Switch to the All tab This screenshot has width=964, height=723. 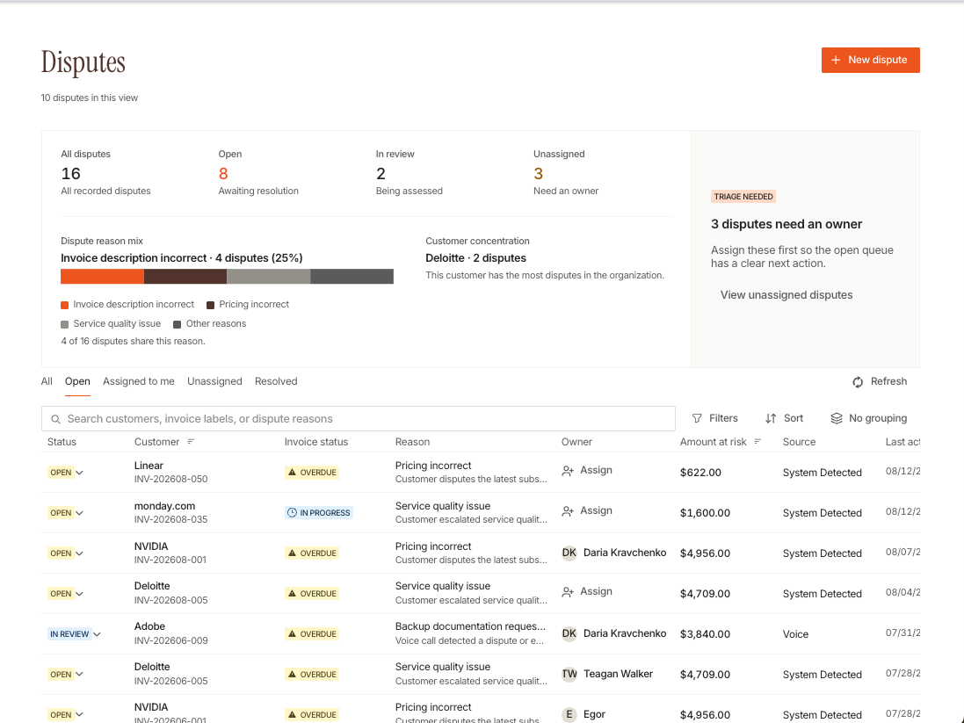[47, 381]
